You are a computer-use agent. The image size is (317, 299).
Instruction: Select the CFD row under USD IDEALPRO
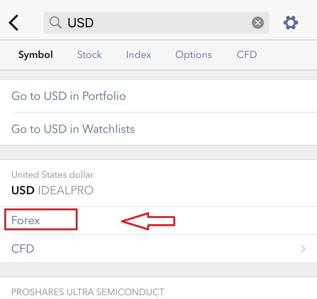pos(158,249)
